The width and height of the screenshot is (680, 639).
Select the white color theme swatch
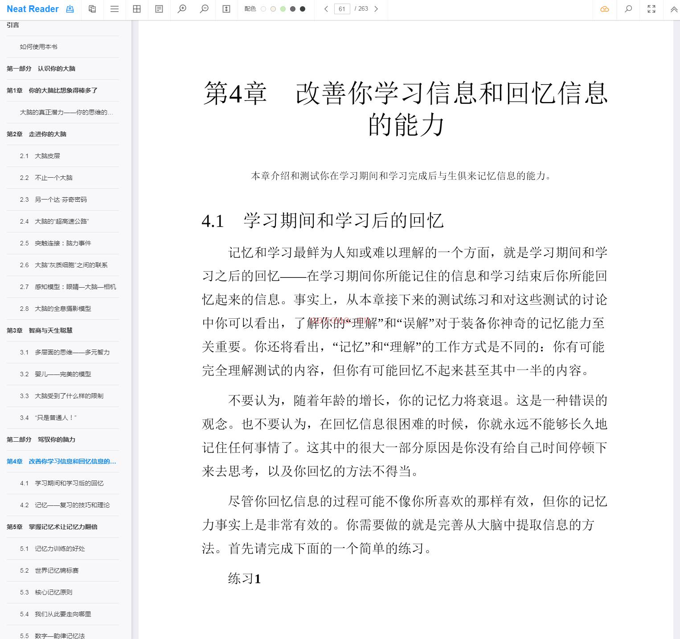(x=263, y=9)
